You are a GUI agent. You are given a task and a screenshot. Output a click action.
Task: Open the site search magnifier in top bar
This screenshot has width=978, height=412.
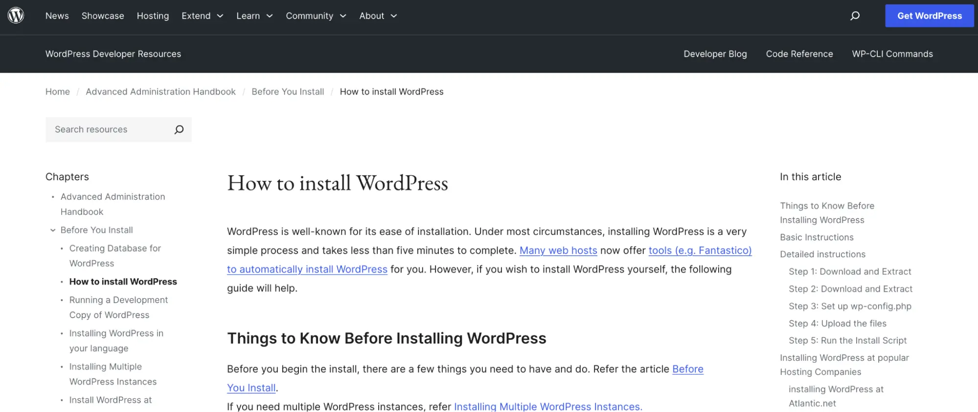pyautogui.click(x=855, y=16)
